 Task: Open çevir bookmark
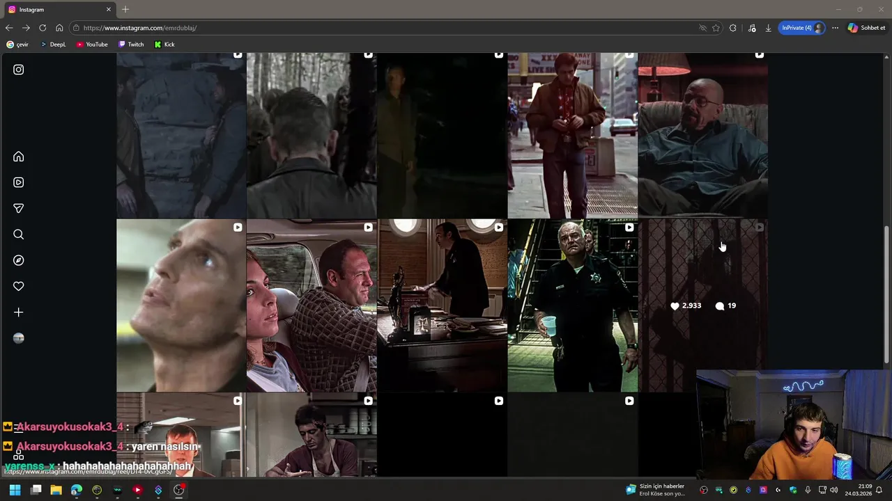[x=17, y=45]
